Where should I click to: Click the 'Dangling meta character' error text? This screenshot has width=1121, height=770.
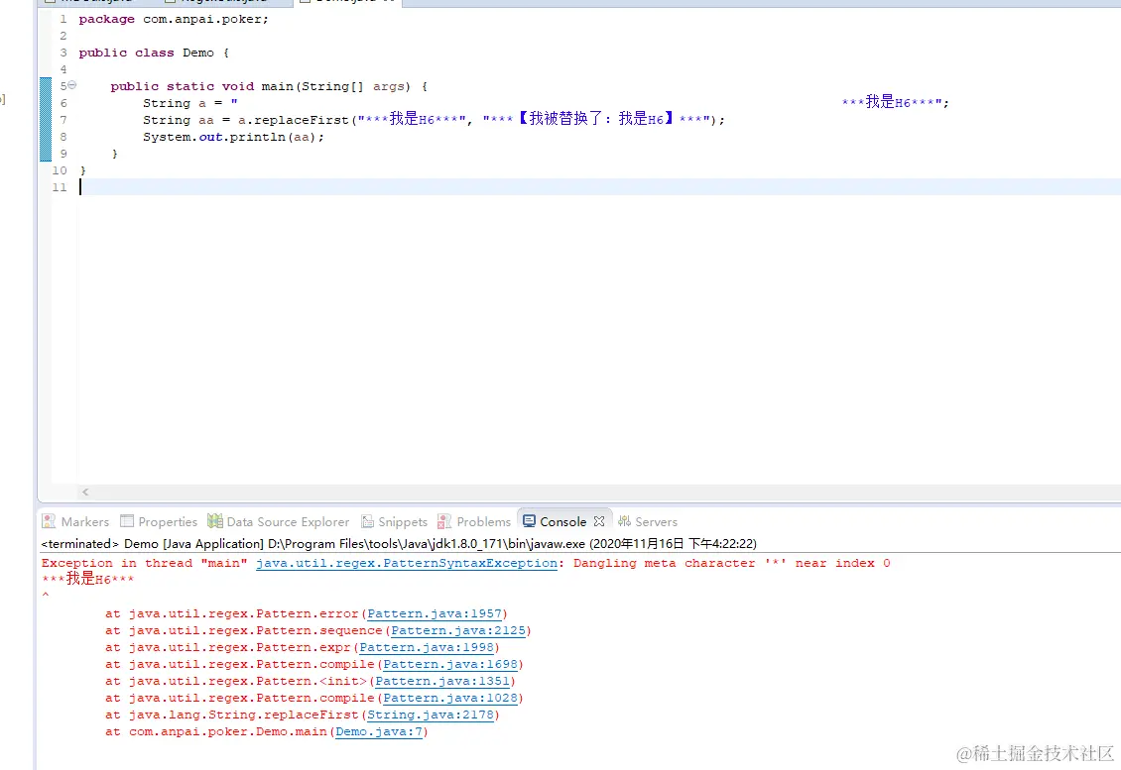click(x=731, y=563)
